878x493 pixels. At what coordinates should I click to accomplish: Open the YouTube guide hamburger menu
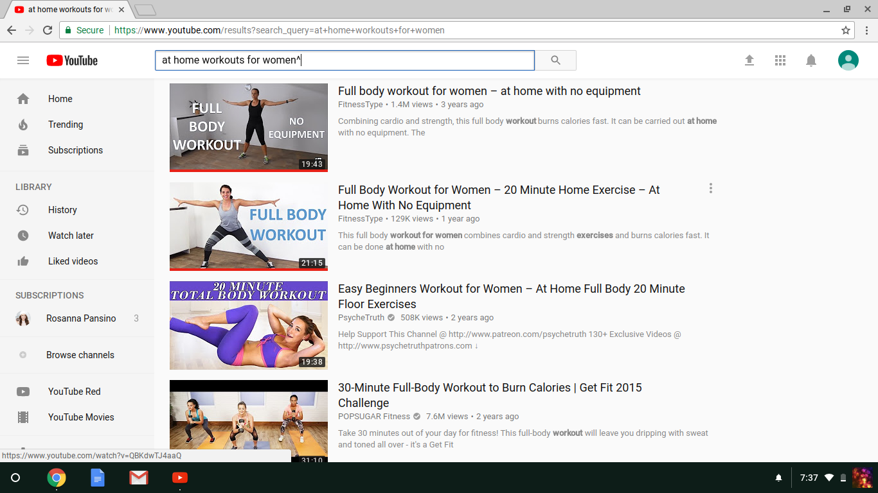tap(23, 60)
